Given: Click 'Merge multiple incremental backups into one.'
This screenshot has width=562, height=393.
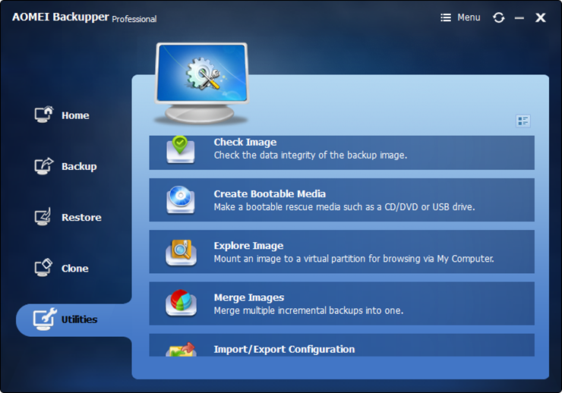Looking at the screenshot, I should pyautogui.click(x=308, y=310).
